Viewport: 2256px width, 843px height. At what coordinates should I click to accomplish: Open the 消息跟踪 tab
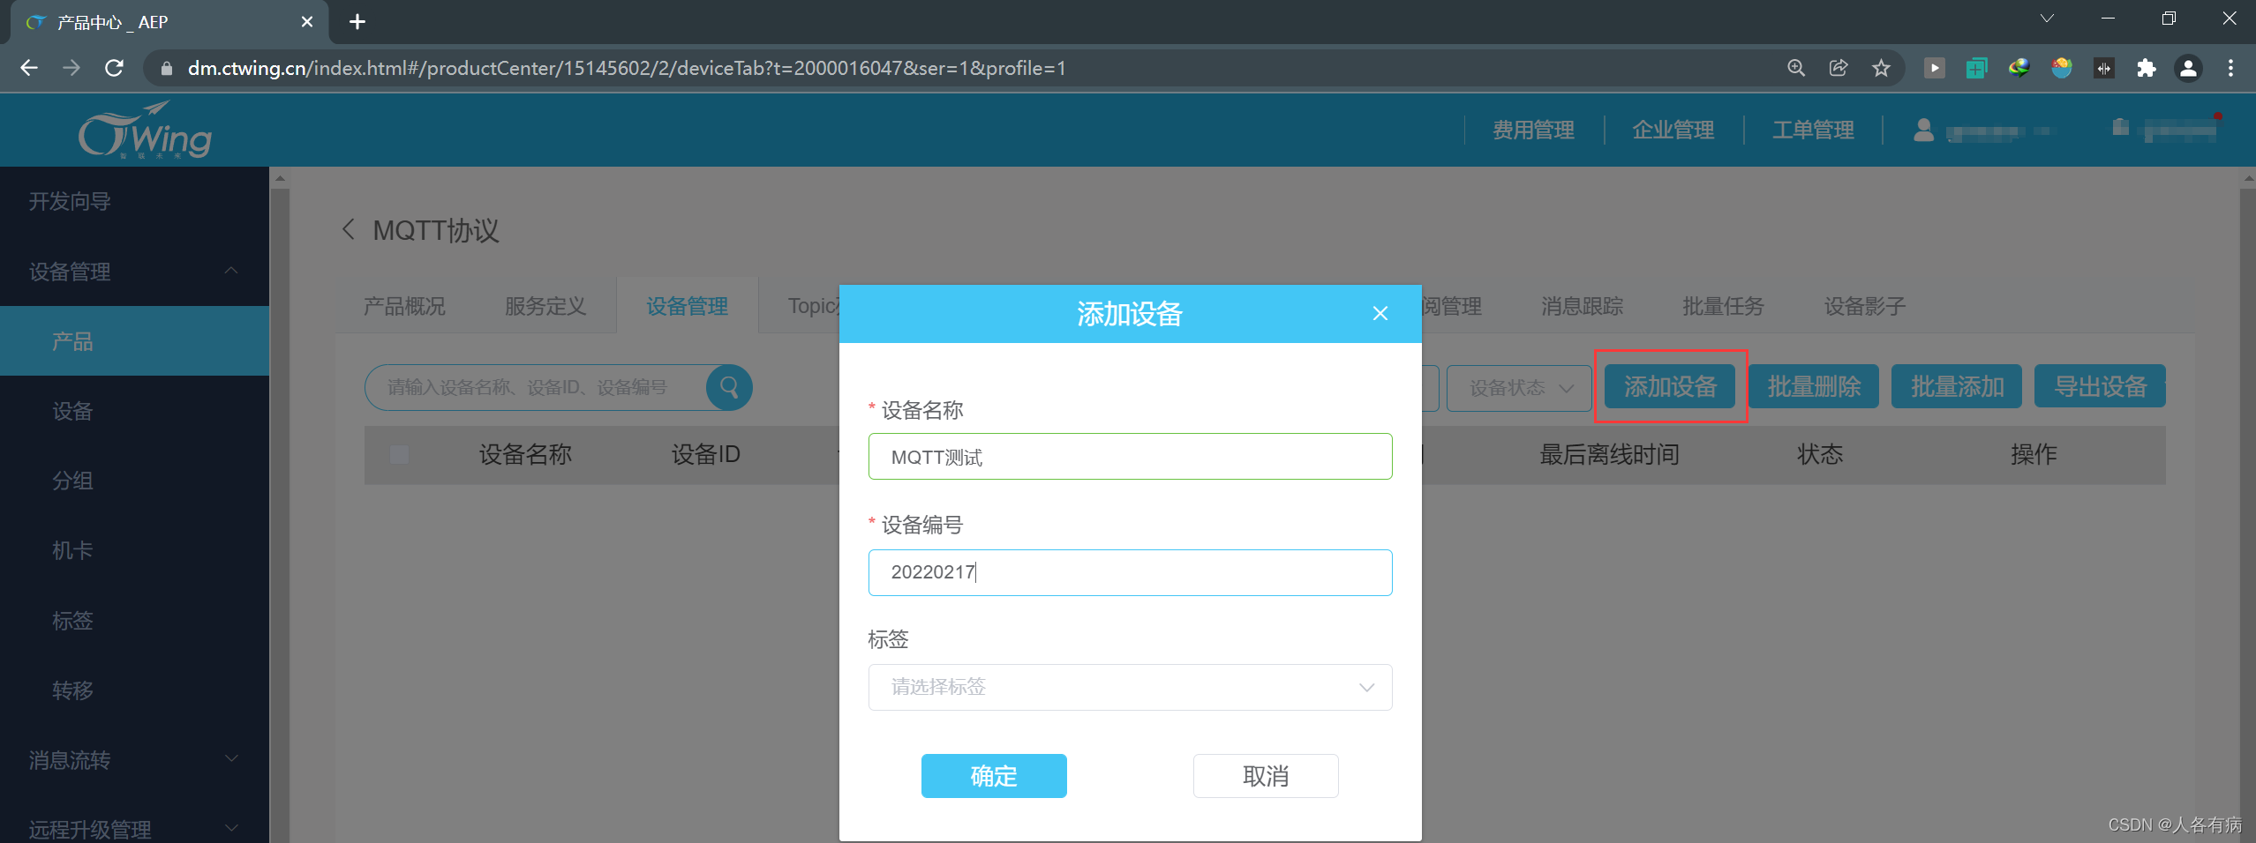(1579, 306)
